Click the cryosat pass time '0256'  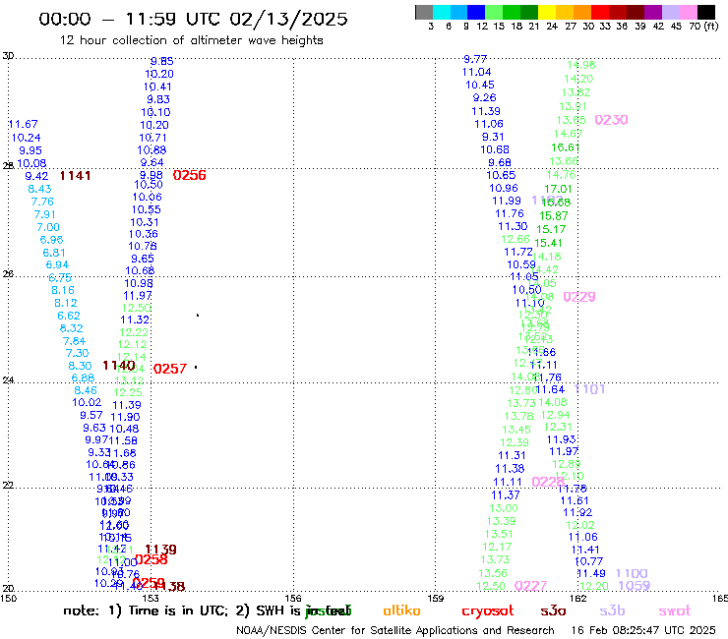point(189,175)
